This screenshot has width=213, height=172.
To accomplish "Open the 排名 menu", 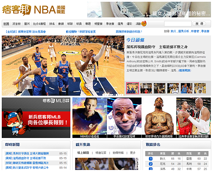I will pyautogui.click(x=52, y=24).
